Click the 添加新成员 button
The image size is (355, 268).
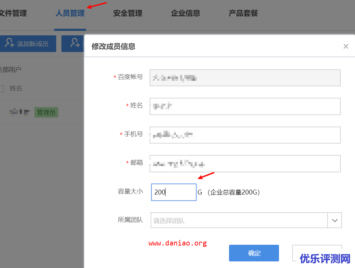click(28, 44)
